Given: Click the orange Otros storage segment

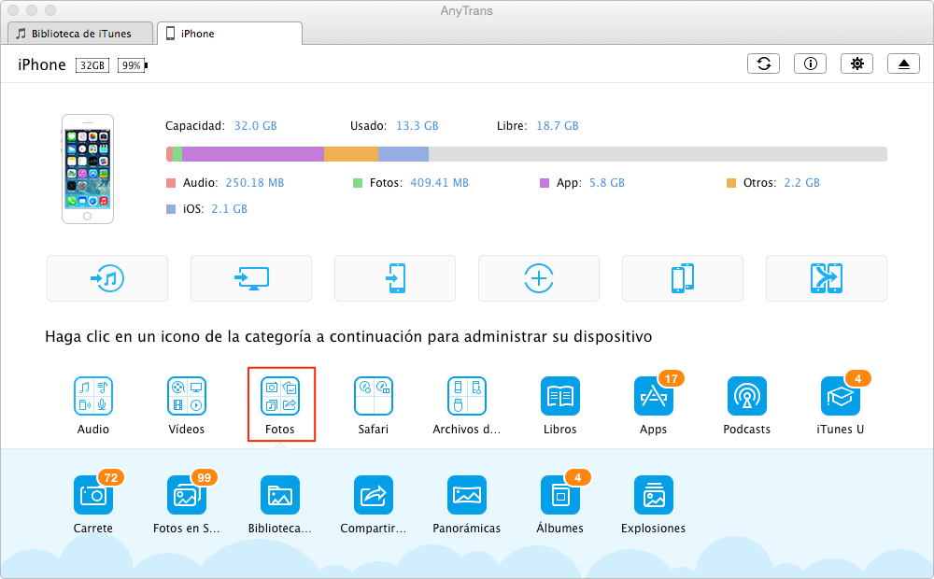Looking at the screenshot, I should (x=351, y=154).
